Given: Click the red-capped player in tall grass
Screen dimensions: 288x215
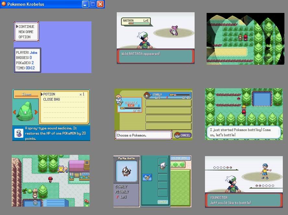Looking at the screenshot, I should coord(246,38).
